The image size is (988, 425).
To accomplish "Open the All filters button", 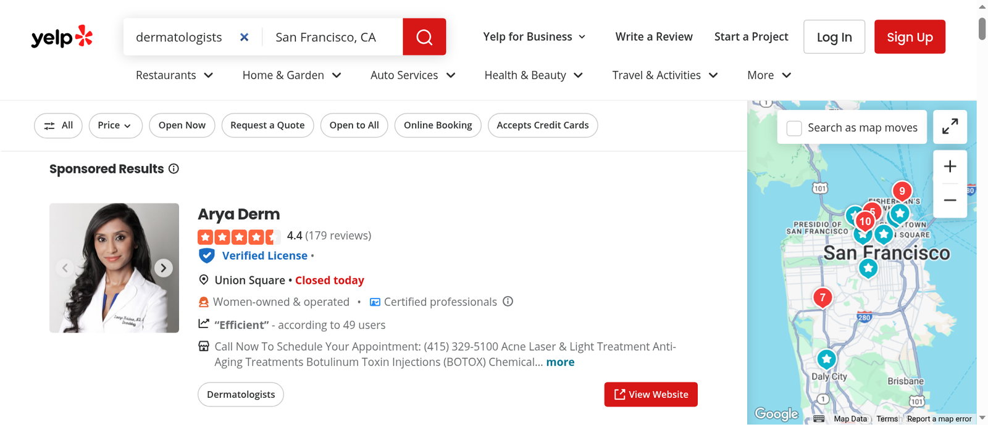I will [58, 125].
